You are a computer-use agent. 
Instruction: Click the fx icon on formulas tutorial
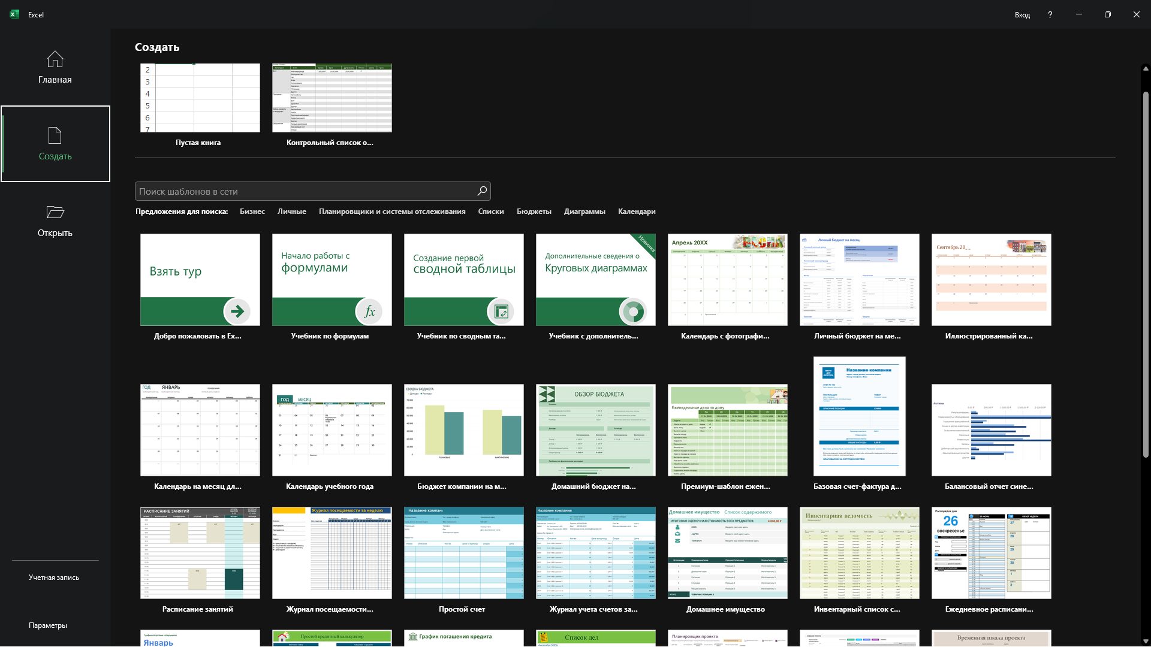pos(369,311)
